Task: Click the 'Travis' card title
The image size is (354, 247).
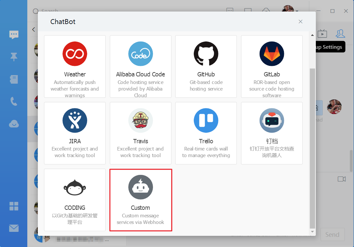Action: pos(140,141)
